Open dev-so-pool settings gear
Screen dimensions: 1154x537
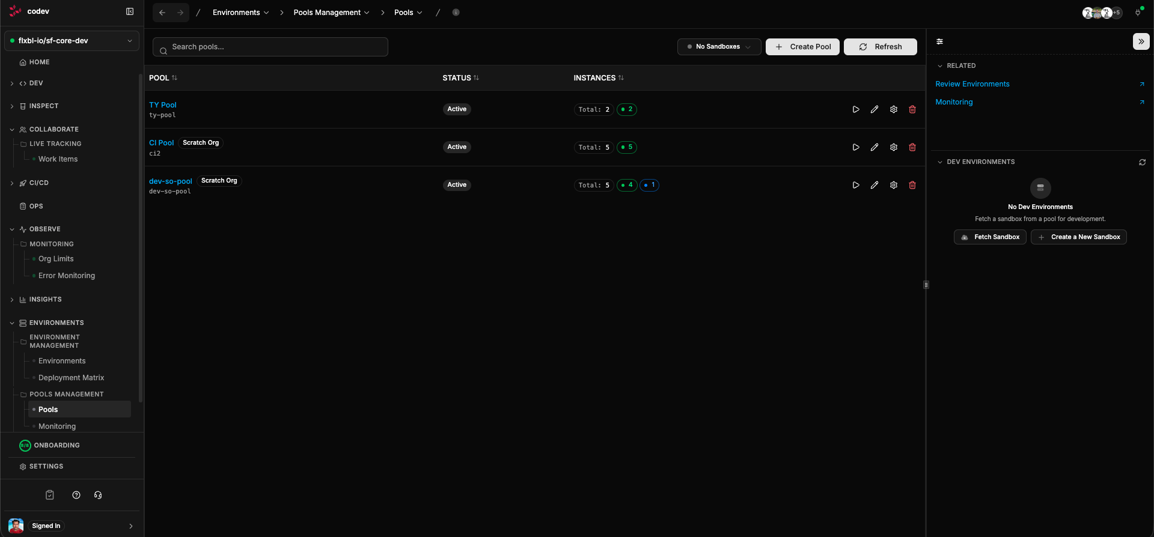(x=894, y=185)
